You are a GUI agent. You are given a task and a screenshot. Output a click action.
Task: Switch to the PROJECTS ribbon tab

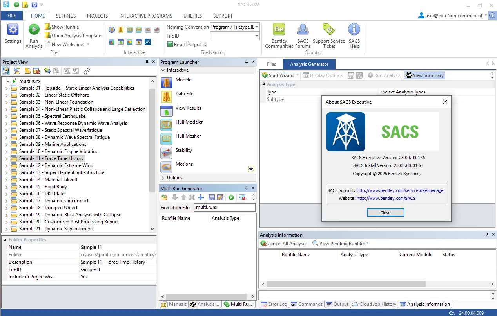[x=97, y=16]
